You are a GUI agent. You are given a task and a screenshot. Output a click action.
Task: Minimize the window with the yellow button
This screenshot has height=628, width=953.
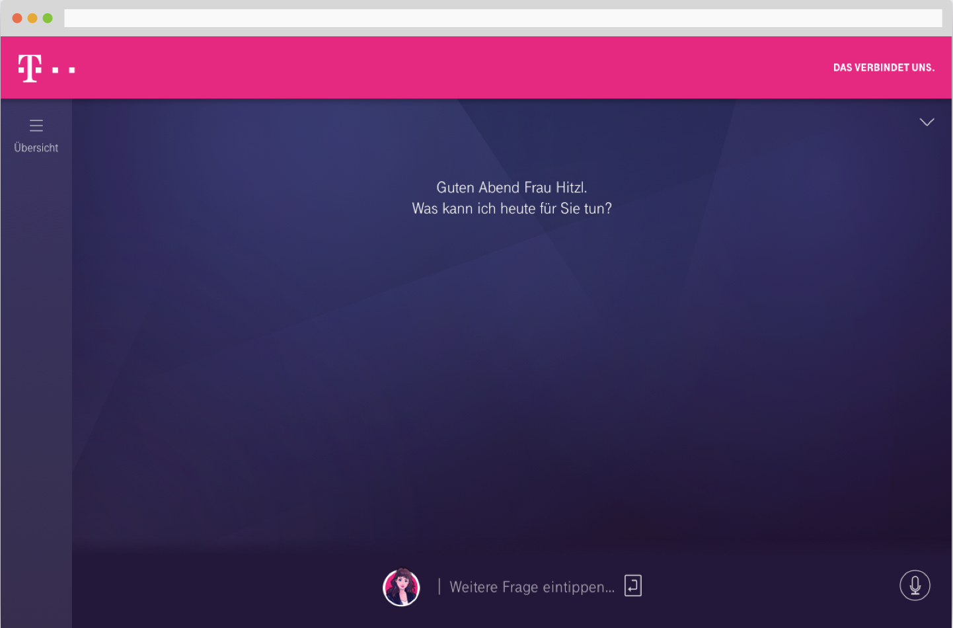tap(32, 18)
